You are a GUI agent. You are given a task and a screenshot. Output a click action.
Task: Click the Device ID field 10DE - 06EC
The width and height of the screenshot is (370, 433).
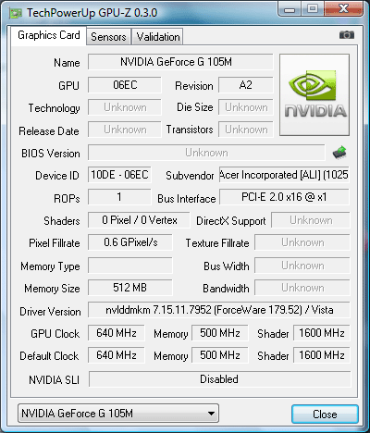coord(119,175)
